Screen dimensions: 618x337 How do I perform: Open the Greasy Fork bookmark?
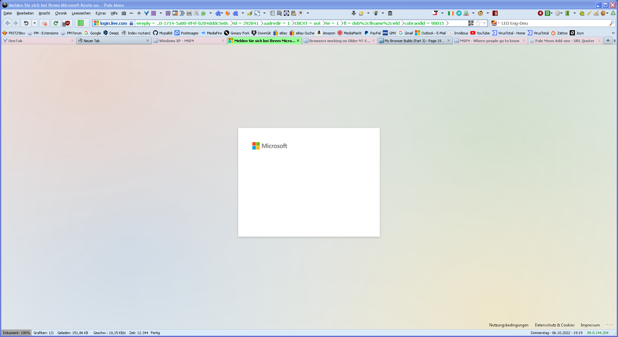[237, 33]
